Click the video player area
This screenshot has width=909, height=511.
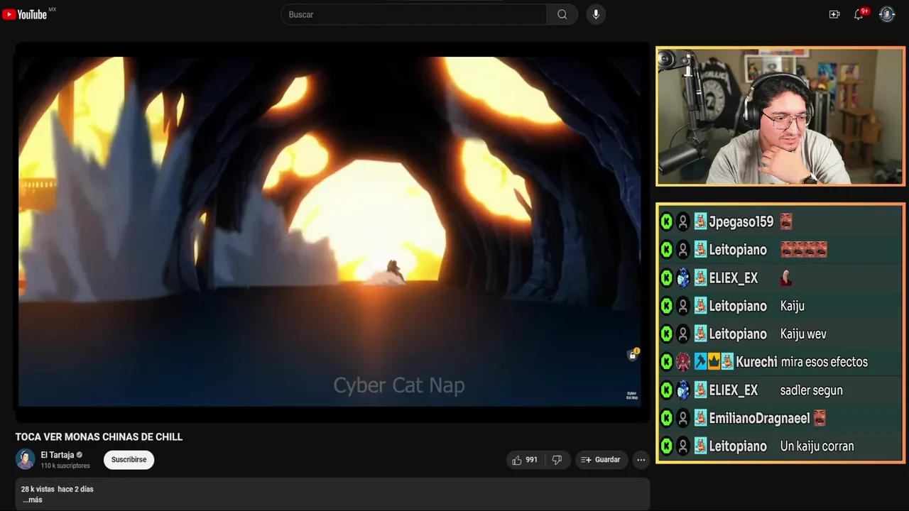tap(332, 231)
